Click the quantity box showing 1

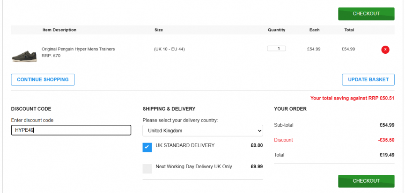pyautogui.click(x=276, y=49)
